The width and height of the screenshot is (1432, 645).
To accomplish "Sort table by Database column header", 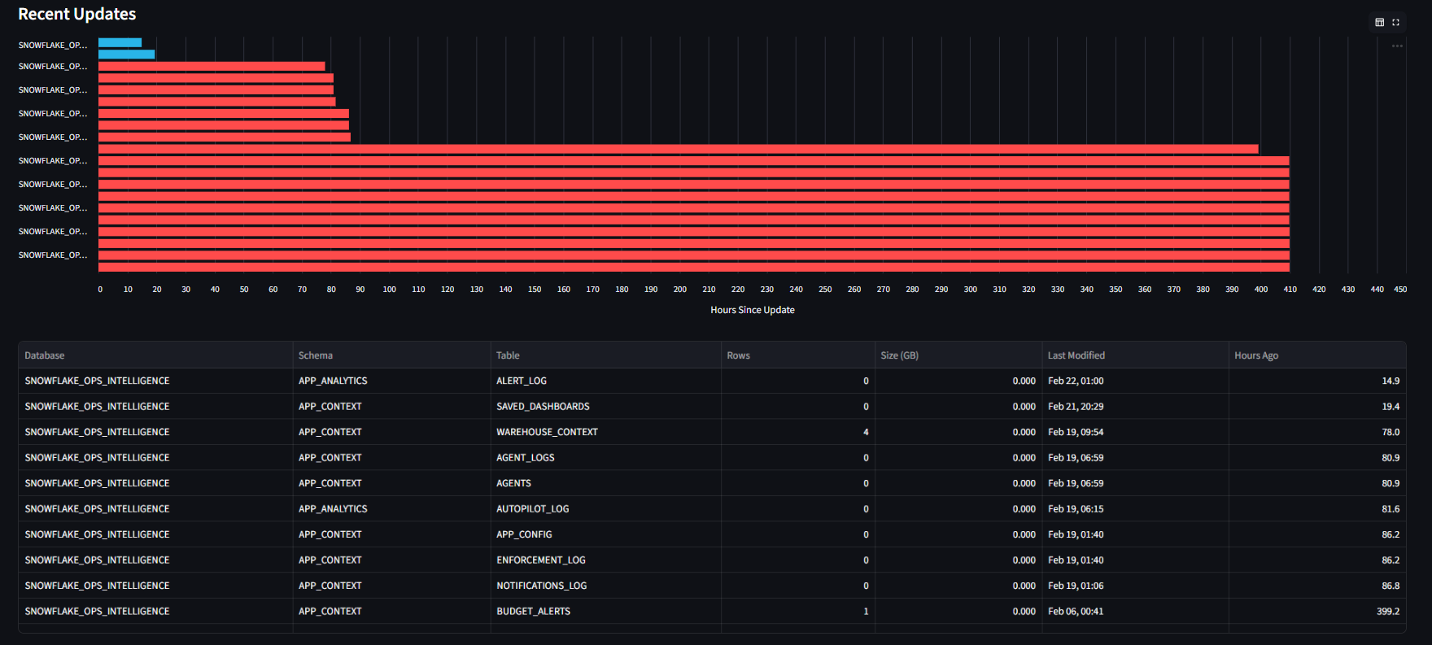I will [x=155, y=355].
